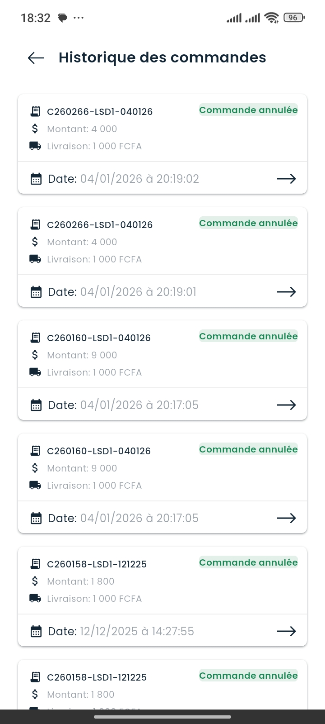Screen dimensions: 325x724
Task: Click calendar icon beside date 20:19:02
Action: [x=36, y=179]
